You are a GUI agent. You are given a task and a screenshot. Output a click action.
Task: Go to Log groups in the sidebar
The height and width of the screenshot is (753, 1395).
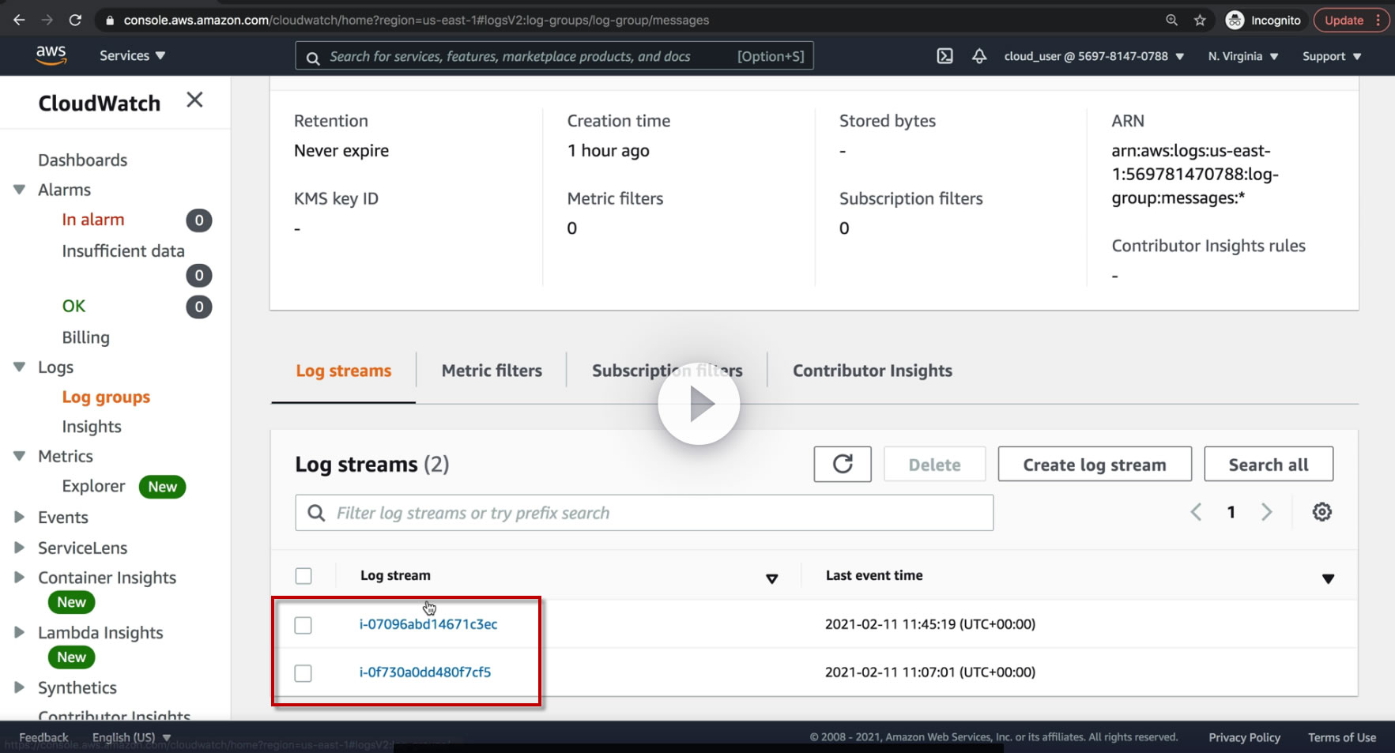coord(106,397)
